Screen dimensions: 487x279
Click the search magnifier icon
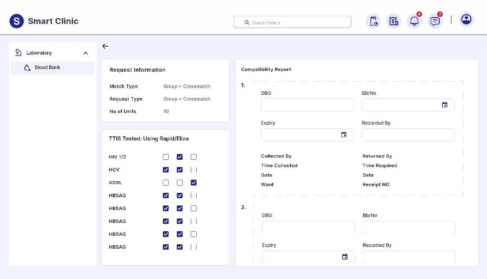tap(247, 23)
